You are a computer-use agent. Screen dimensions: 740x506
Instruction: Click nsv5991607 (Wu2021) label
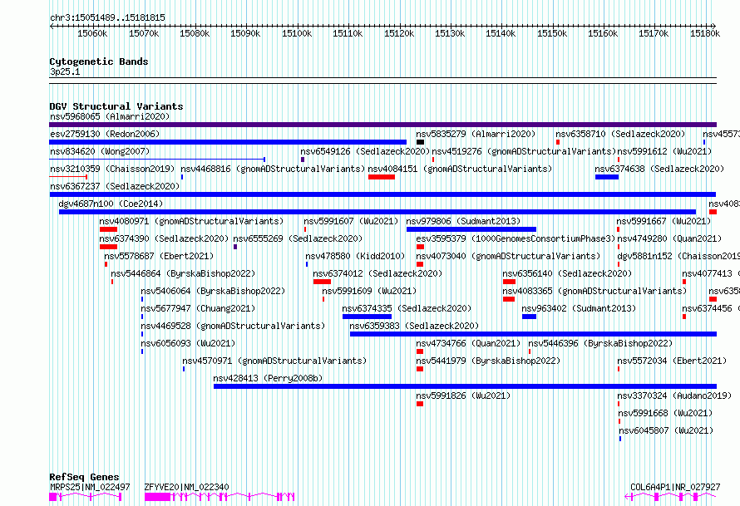click(351, 221)
